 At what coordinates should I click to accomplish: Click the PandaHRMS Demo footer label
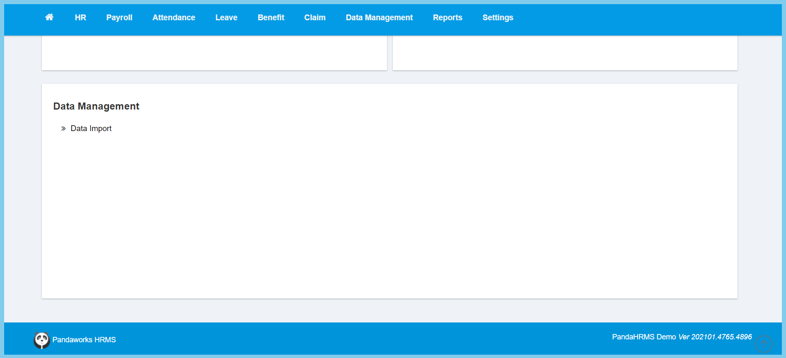pyautogui.click(x=644, y=337)
